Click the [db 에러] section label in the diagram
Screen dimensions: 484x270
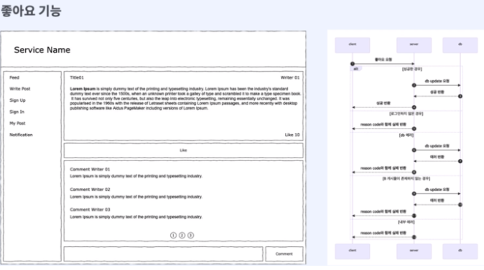point(406,135)
